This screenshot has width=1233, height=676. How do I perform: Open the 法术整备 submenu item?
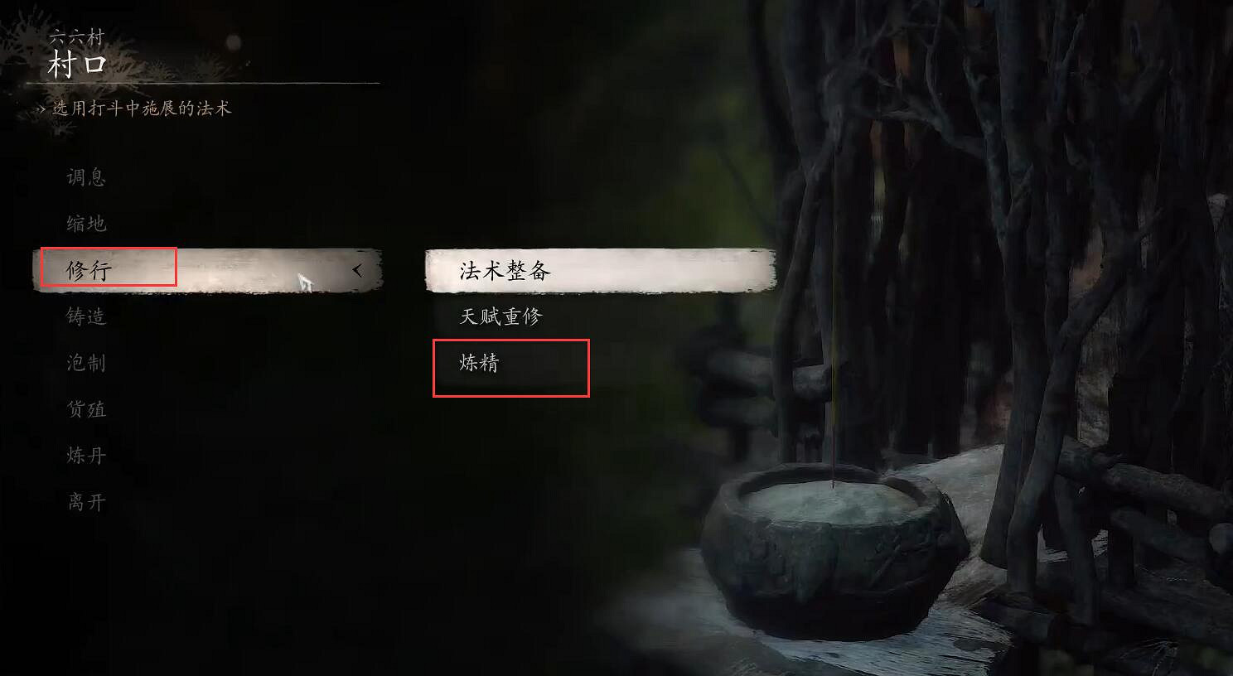tap(601, 271)
